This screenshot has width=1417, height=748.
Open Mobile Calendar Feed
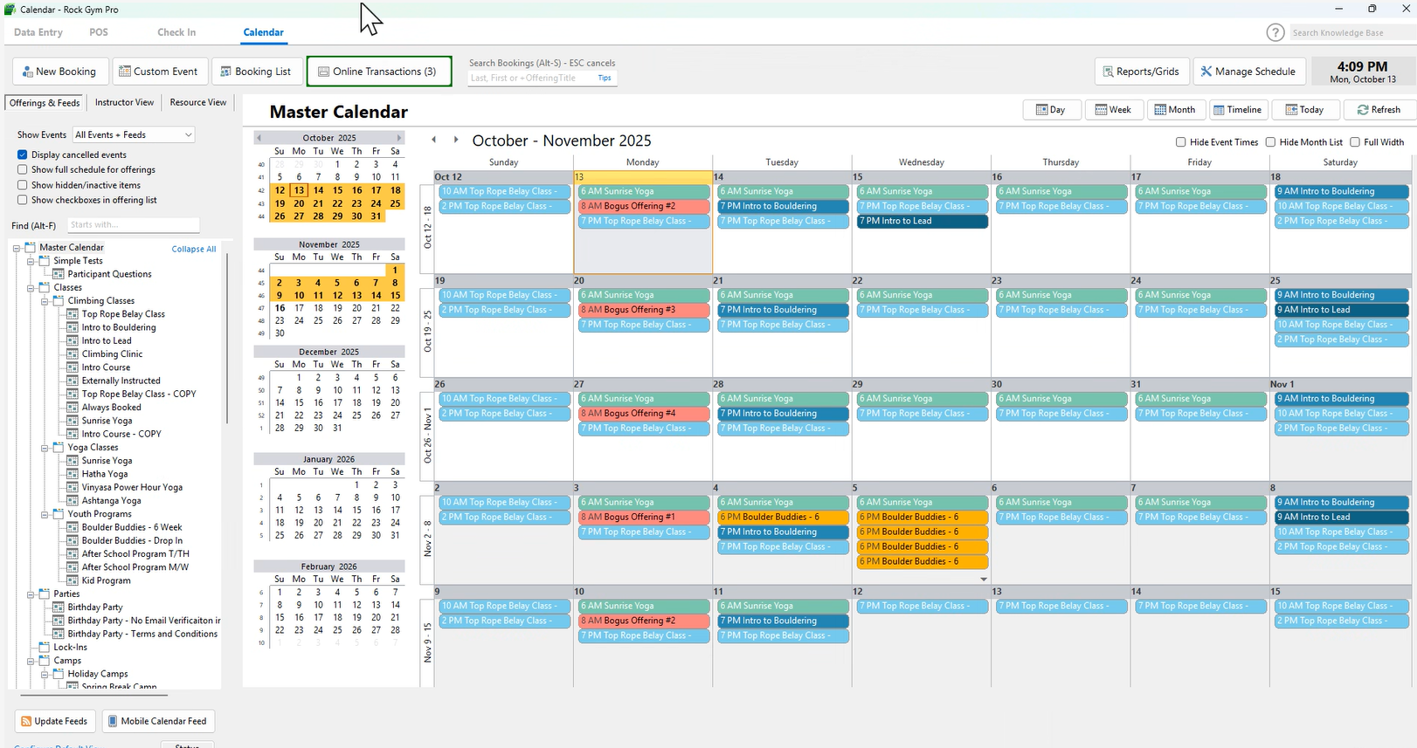(158, 721)
